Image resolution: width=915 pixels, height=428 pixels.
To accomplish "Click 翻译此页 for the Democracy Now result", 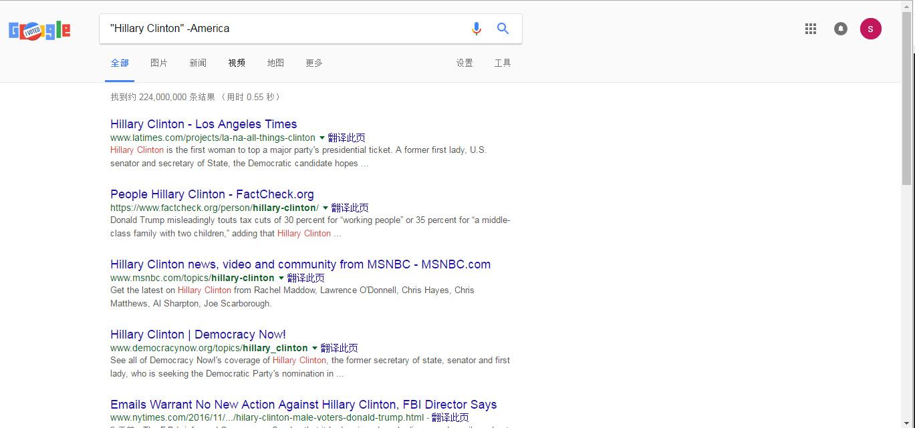I will pos(340,348).
